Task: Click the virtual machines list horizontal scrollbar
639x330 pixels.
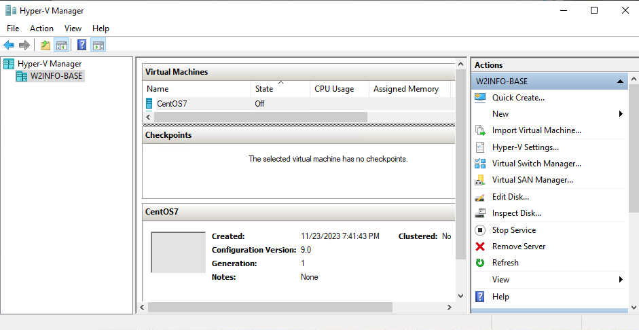Action: point(260,117)
